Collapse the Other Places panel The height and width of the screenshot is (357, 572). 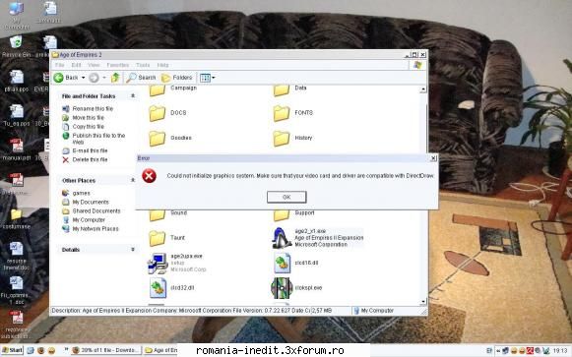pyautogui.click(x=133, y=180)
